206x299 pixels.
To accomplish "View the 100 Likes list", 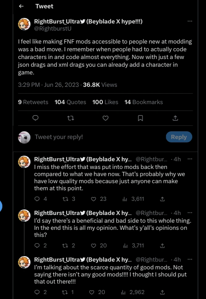I will pos(105,102).
